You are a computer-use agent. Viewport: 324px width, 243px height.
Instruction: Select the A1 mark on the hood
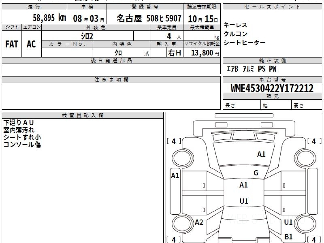coord(261,154)
